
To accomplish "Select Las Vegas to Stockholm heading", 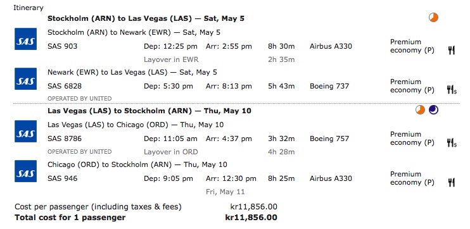I will click(149, 111).
